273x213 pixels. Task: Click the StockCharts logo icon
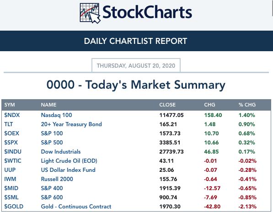tap(90, 13)
